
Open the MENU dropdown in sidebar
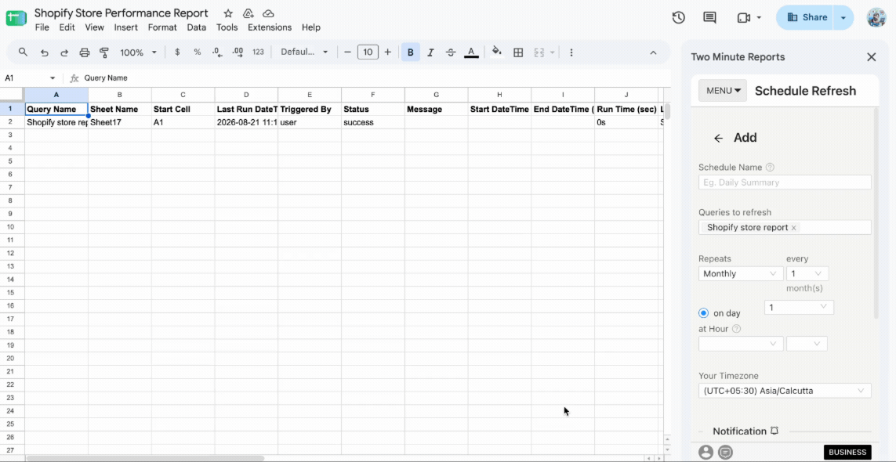[x=723, y=90]
